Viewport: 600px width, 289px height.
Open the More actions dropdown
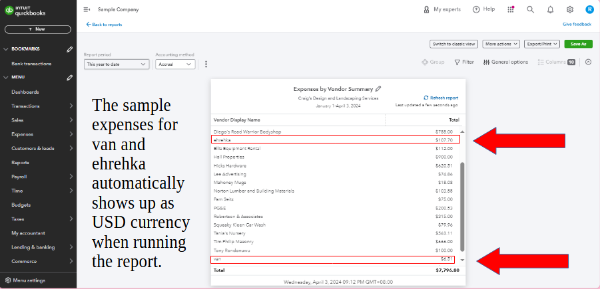point(501,44)
